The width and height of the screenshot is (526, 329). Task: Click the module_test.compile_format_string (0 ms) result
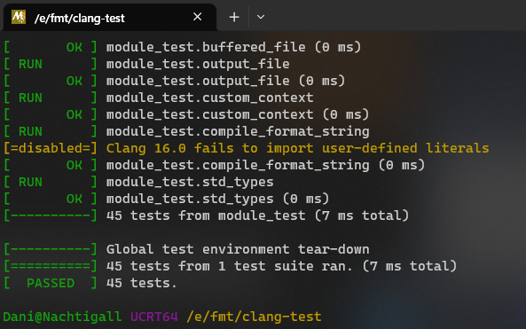(265, 165)
